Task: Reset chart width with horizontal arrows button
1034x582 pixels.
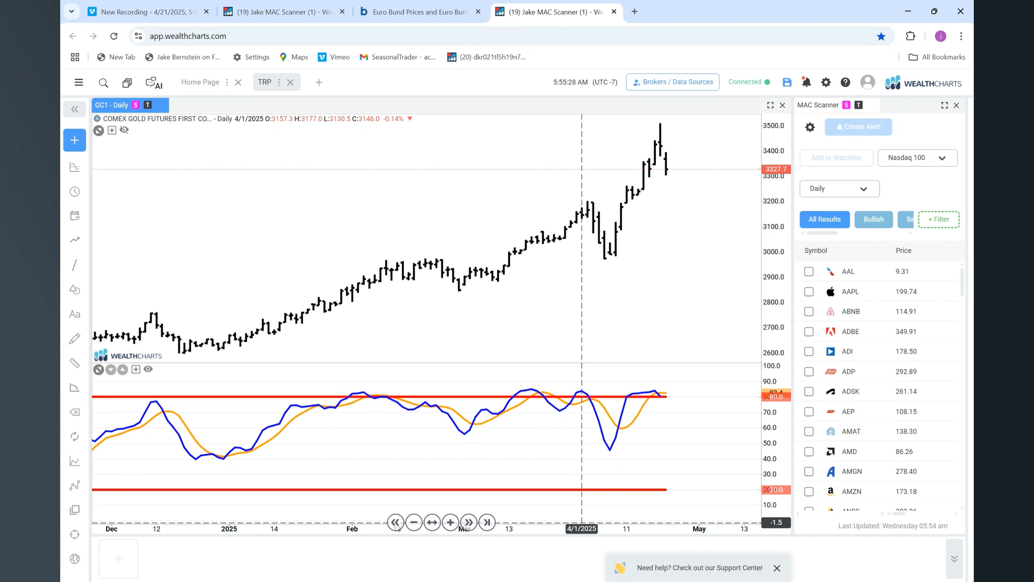Action: click(432, 522)
